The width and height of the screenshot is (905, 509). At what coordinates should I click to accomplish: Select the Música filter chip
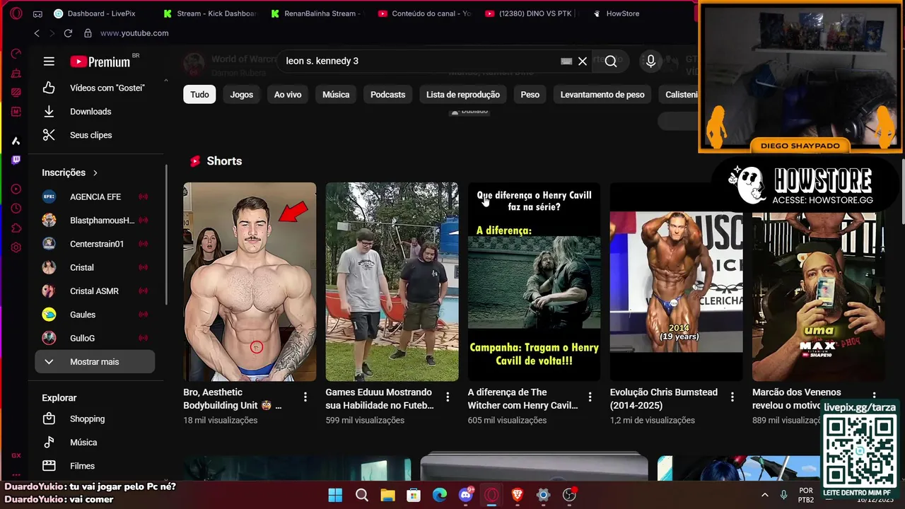coord(336,94)
